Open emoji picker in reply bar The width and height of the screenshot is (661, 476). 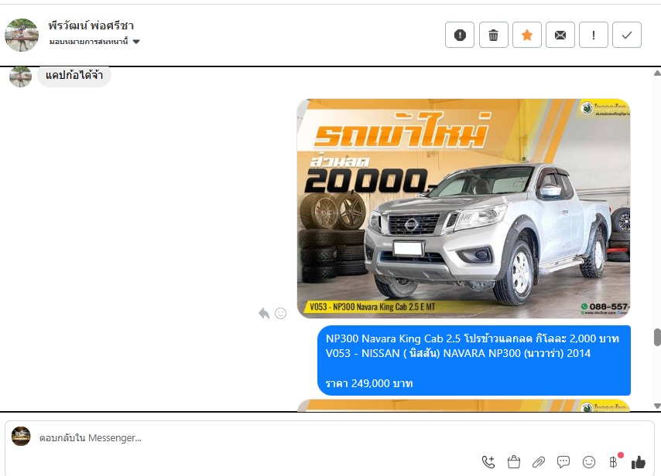[589, 462]
